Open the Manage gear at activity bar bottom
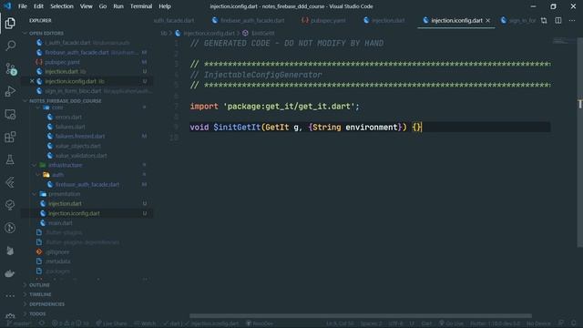 coord(10,316)
